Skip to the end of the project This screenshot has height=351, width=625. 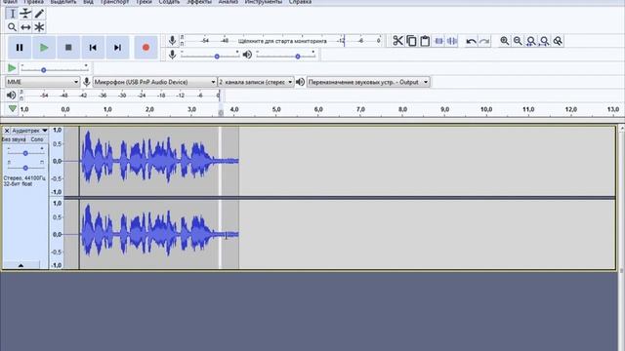(x=117, y=48)
